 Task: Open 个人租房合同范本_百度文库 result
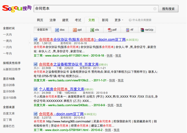[x=62, y=89]
